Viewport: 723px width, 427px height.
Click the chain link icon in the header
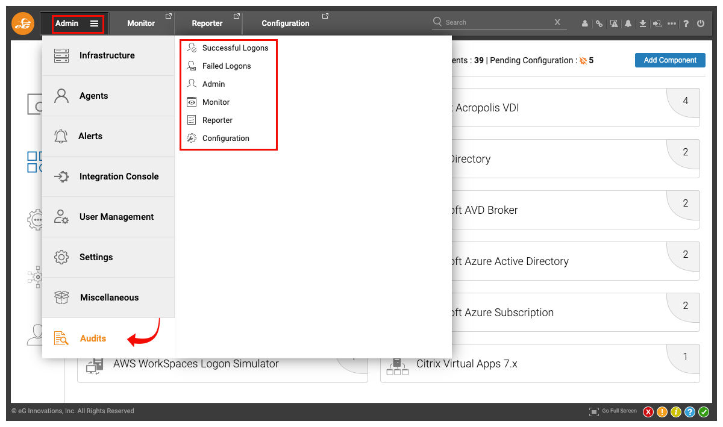point(599,23)
